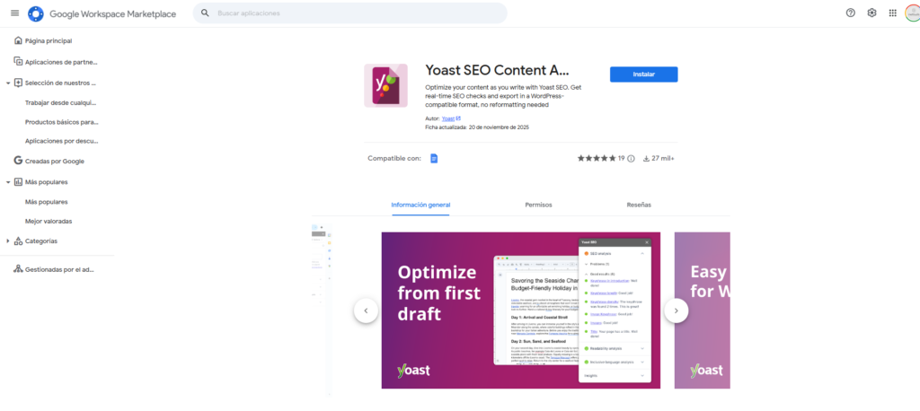
Task: Open the help question mark icon
Action: (850, 13)
